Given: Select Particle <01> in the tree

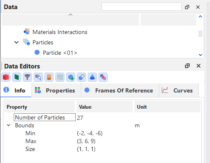Looking at the screenshot, I should pyautogui.click(x=60, y=53).
